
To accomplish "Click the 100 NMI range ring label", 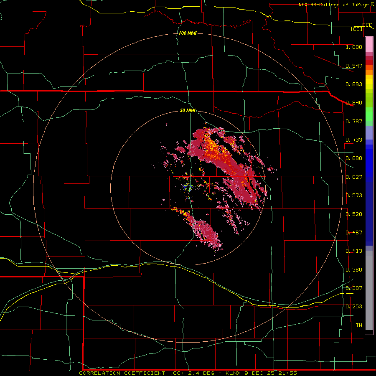I will (x=188, y=33).
